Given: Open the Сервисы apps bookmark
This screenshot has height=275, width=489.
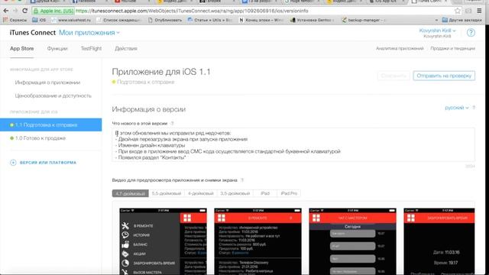Looking at the screenshot, I should pyautogui.click(x=15, y=20).
